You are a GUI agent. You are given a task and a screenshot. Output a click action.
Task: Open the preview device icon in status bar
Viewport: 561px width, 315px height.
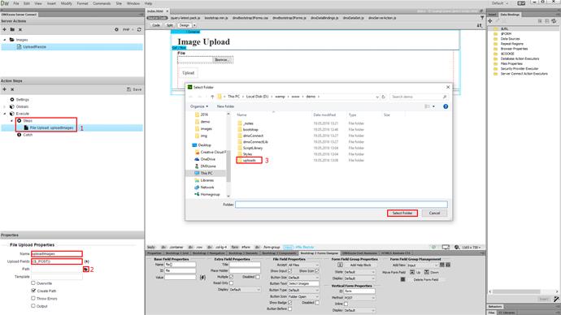point(446,247)
